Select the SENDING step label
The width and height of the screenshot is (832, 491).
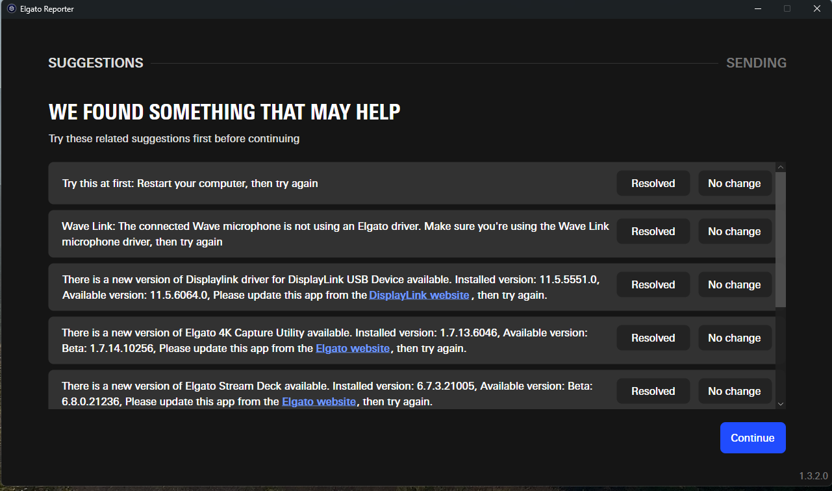coord(756,63)
